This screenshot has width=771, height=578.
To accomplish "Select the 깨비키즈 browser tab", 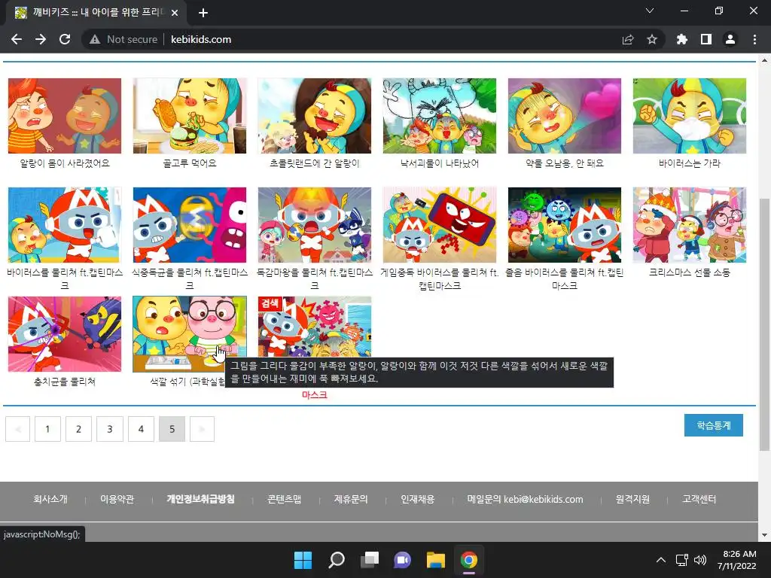I will pyautogui.click(x=96, y=13).
